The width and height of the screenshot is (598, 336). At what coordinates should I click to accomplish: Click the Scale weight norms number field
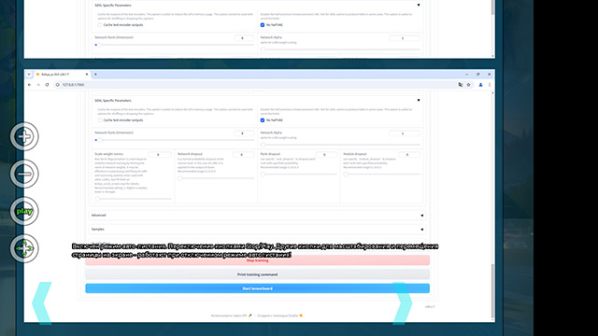coord(160,155)
